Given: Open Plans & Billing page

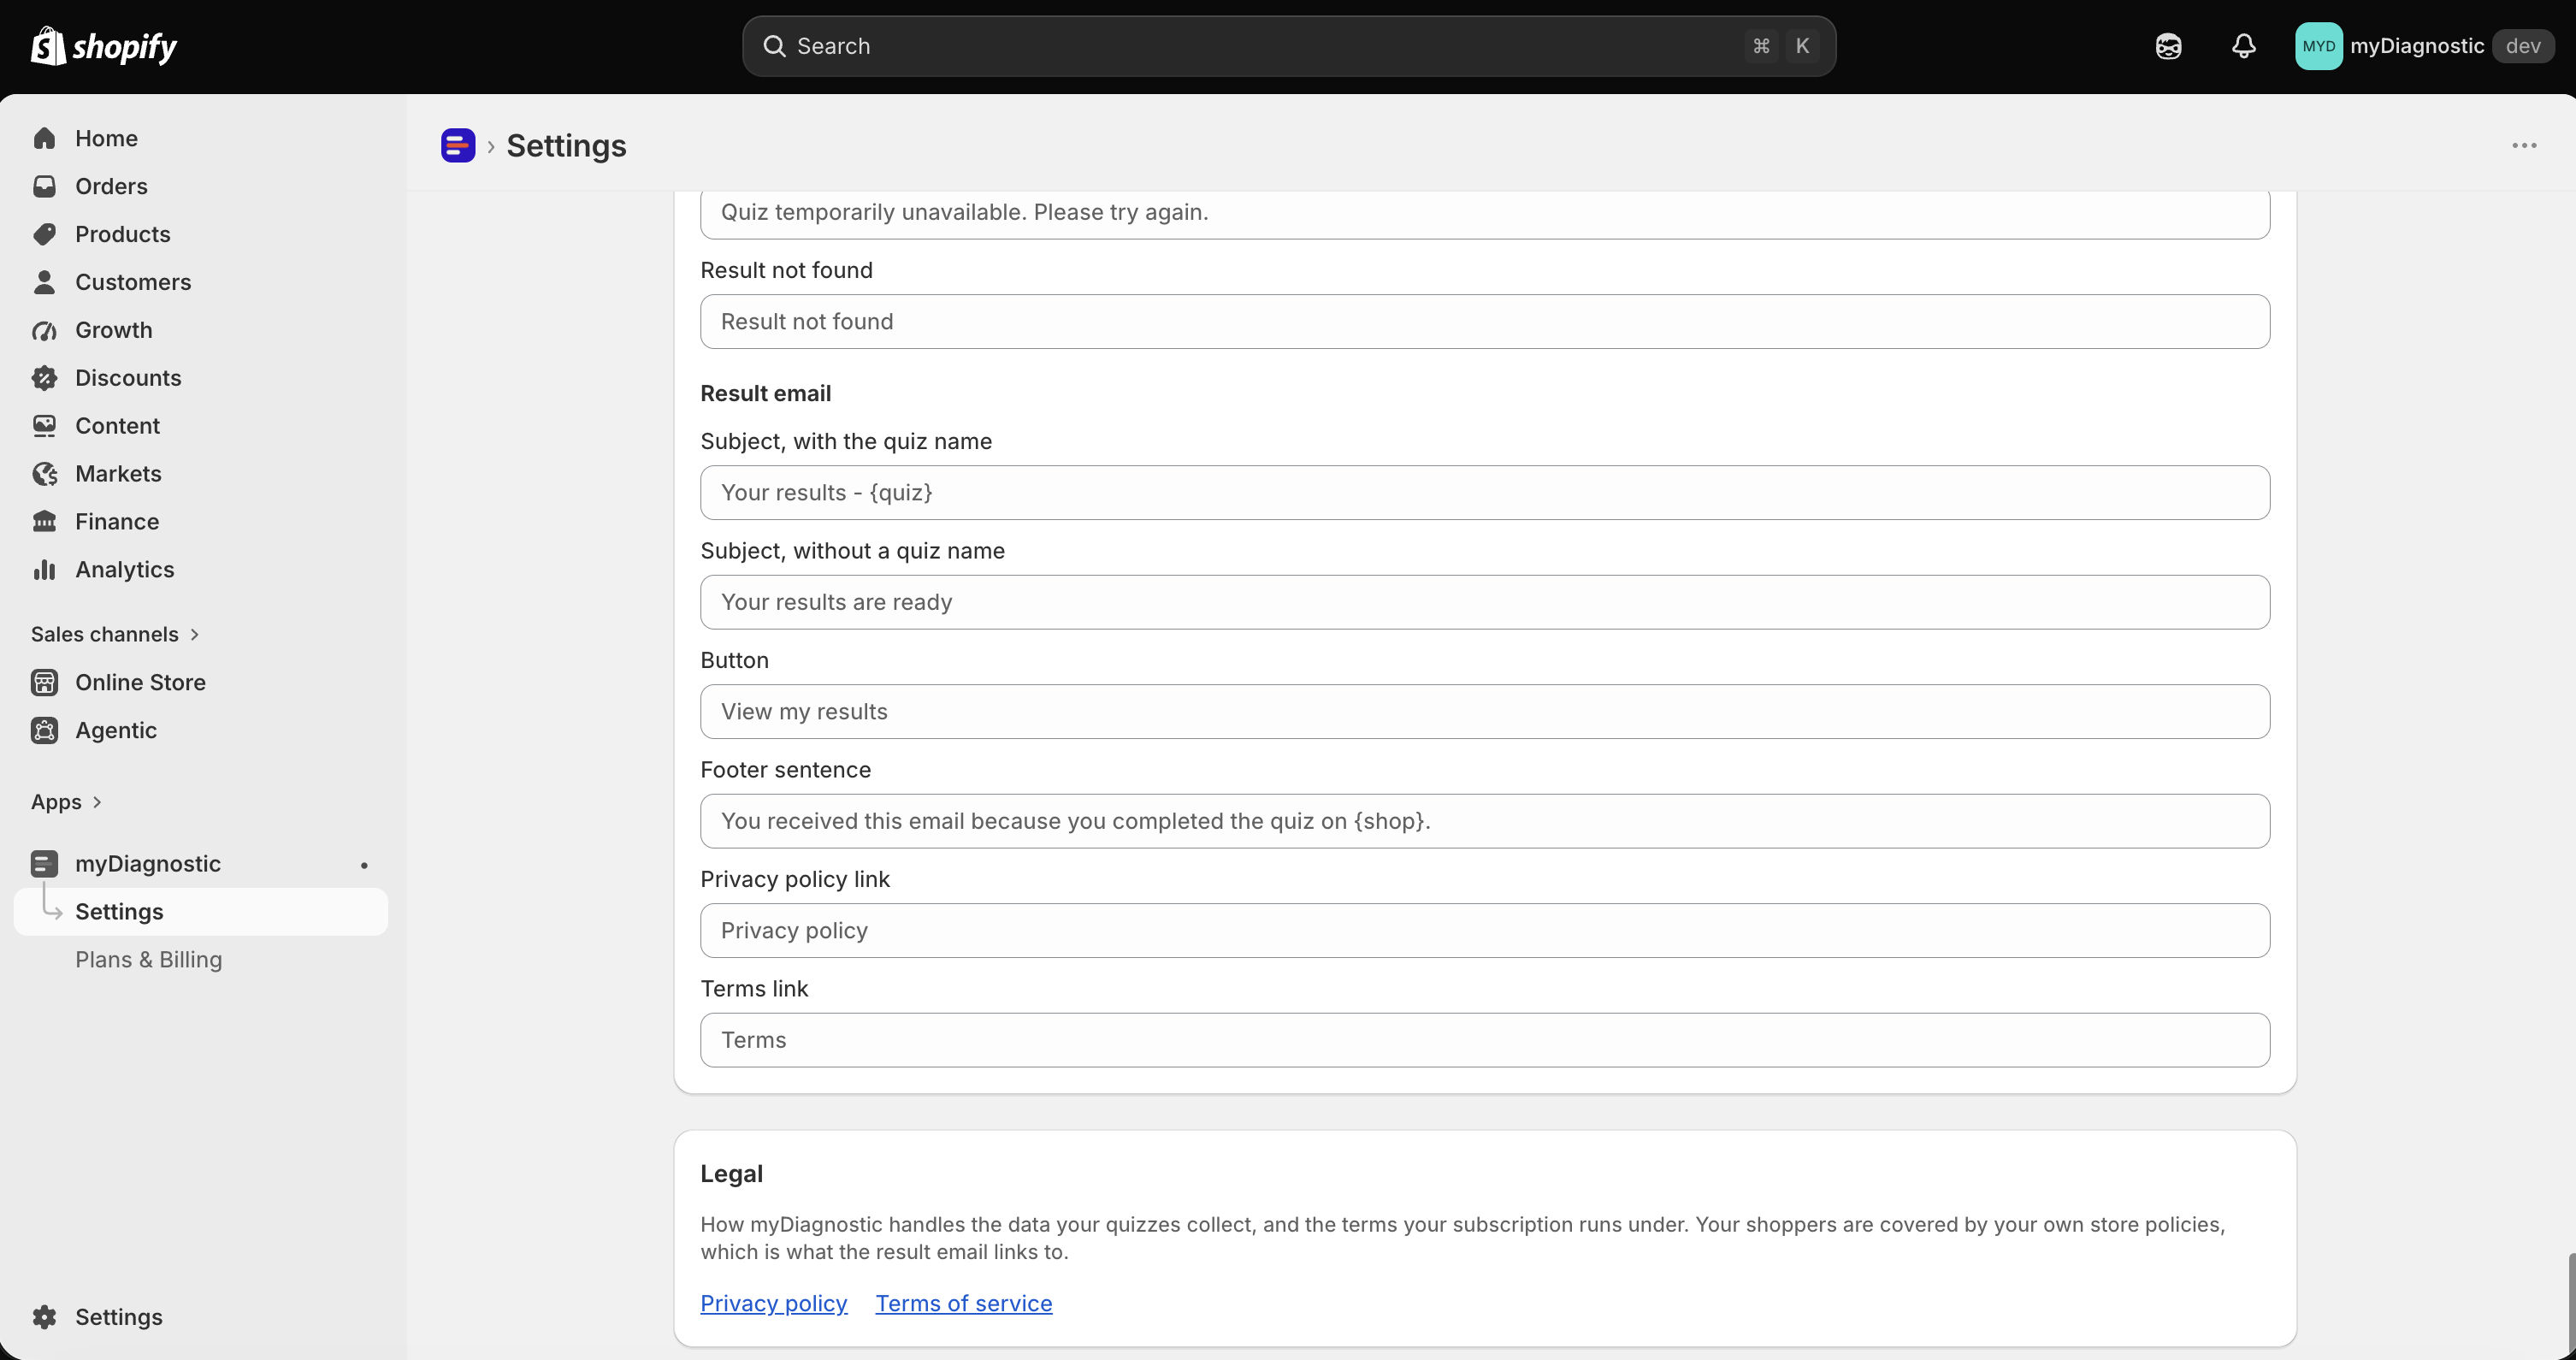Looking at the screenshot, I should coord(149,960).
